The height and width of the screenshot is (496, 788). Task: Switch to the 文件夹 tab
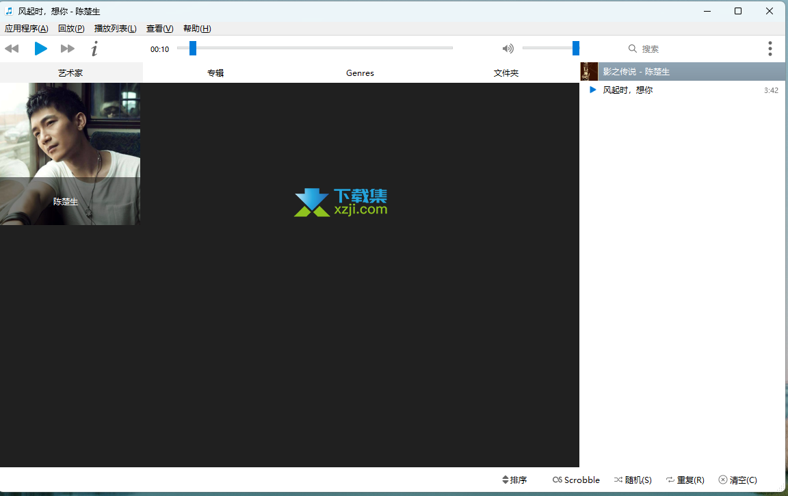click(x=505, y=73)
